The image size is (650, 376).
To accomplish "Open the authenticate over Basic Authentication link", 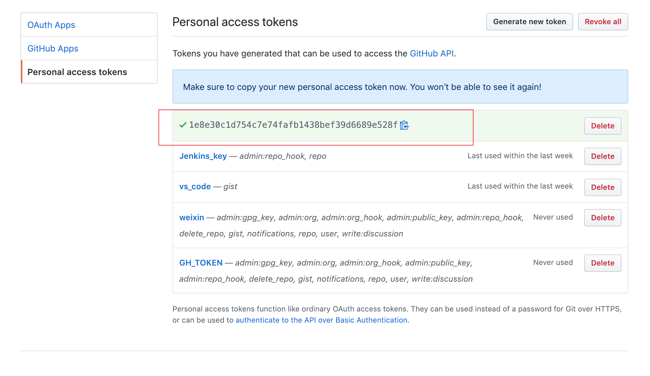I will [321, 320].
